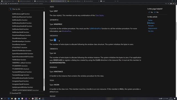Click Download PDF
Screen dimensions: 177x100
15,93
